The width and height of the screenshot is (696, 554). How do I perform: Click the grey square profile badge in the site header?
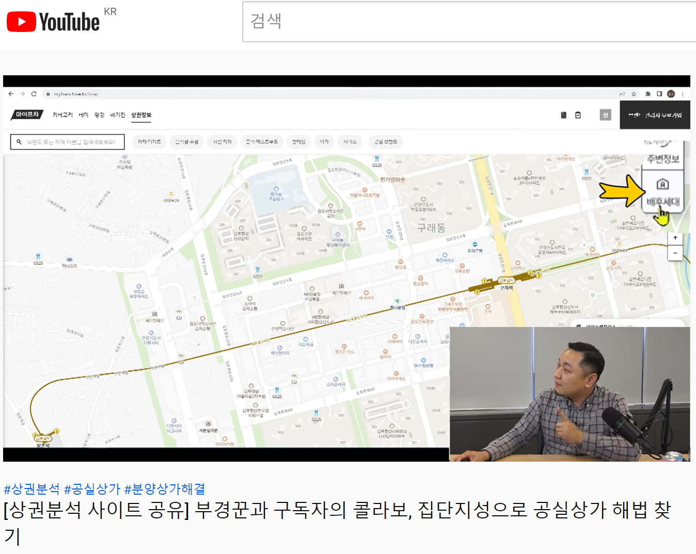(x=606, y=115)
